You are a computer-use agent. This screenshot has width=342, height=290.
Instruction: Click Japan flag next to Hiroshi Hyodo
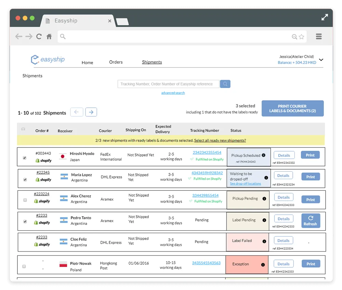tap(63, 156)
